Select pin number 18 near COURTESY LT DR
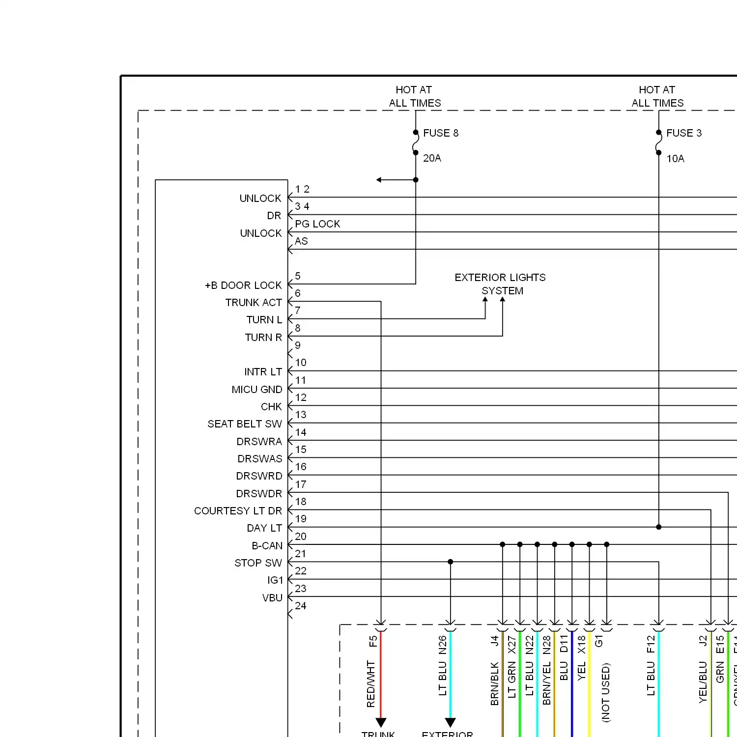This screenshot has width=737, height=737. [x=301, y=502]
